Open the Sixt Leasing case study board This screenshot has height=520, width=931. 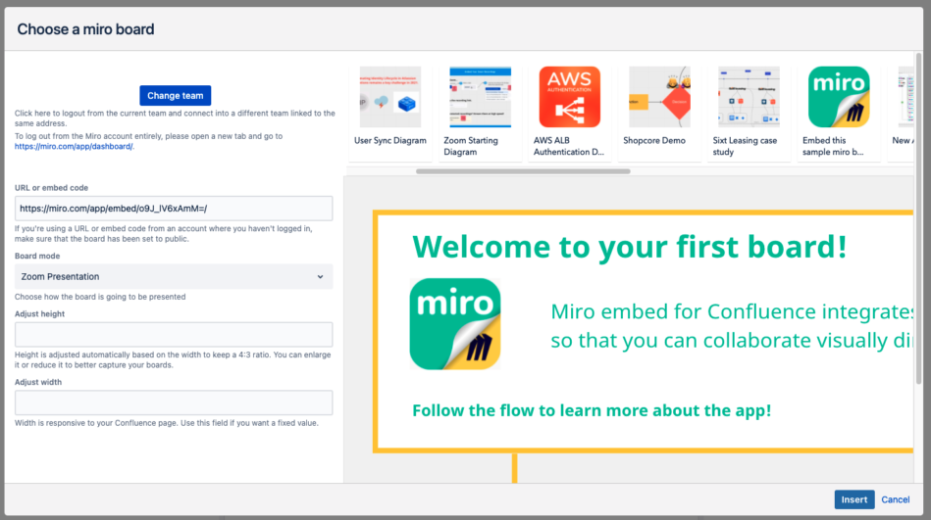pyautogui.click(x=749, y=97)
